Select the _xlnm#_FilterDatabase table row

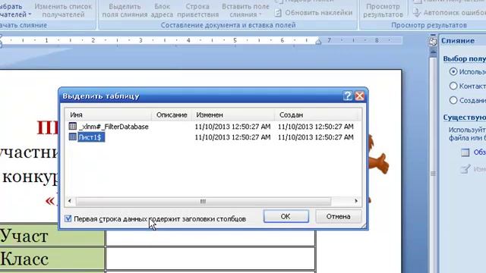click(213, 127)
